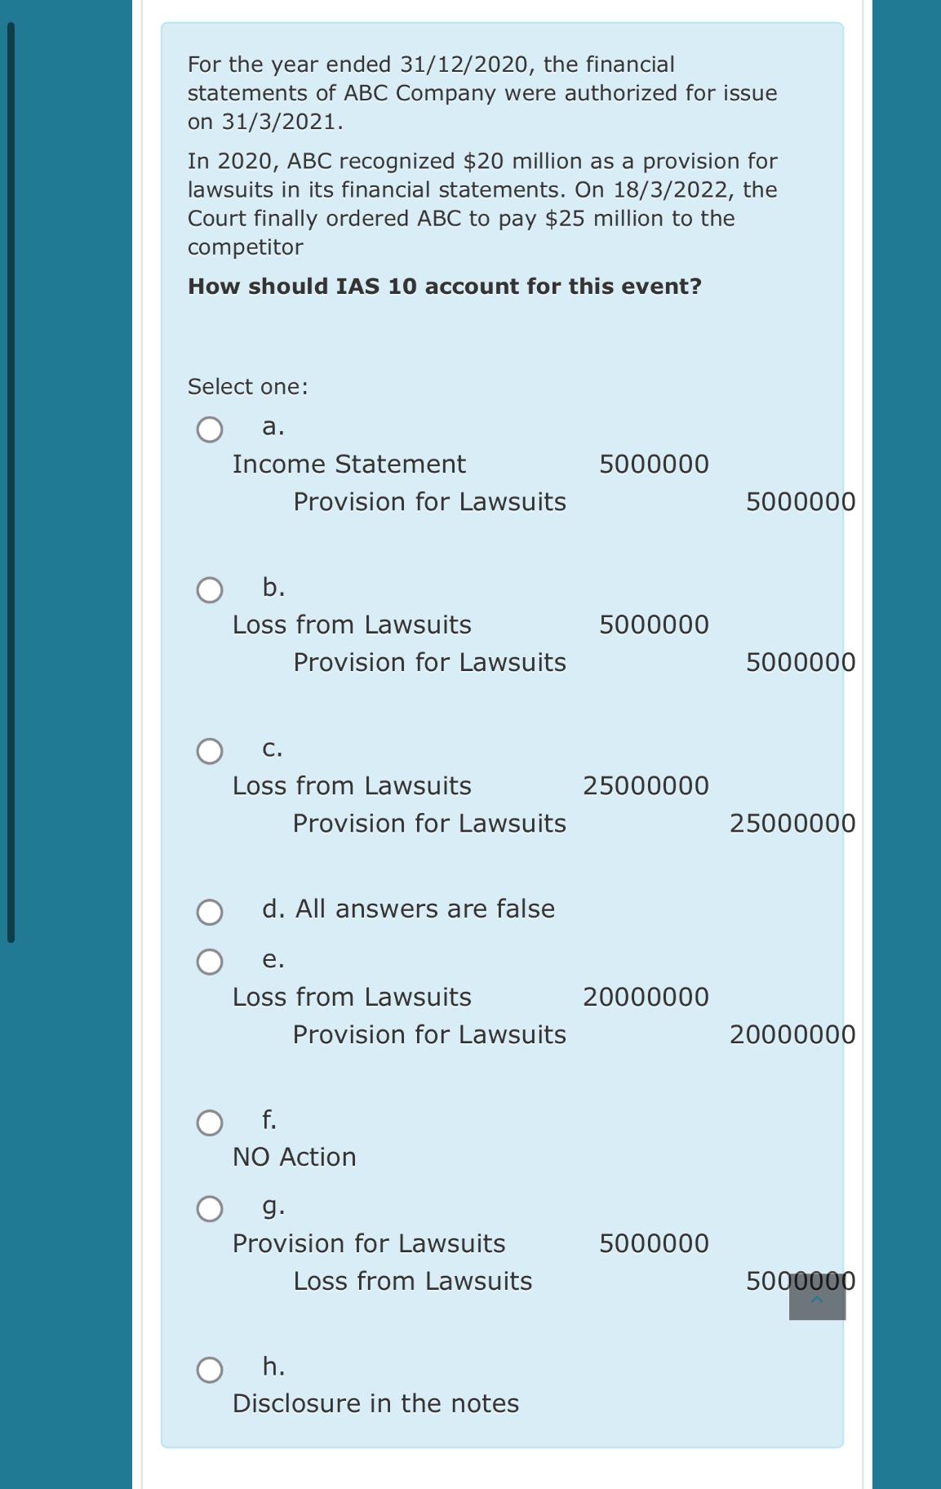The height and width of the screenshot is (1489, 941).
Task: Select radio button for option b
Action: (210, 589)
